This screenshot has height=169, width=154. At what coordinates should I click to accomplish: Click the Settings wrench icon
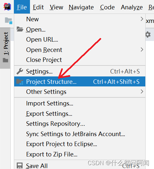[20, 71]
